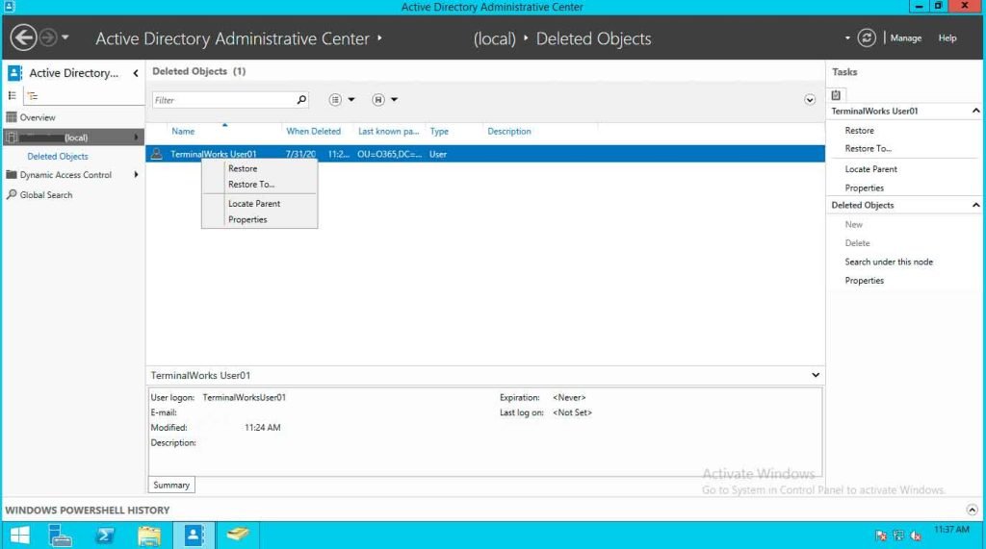986x549 pixels.
Task: Select Locate Parent in the context menu
Action: pyautogui.click(x=254, y=204)
